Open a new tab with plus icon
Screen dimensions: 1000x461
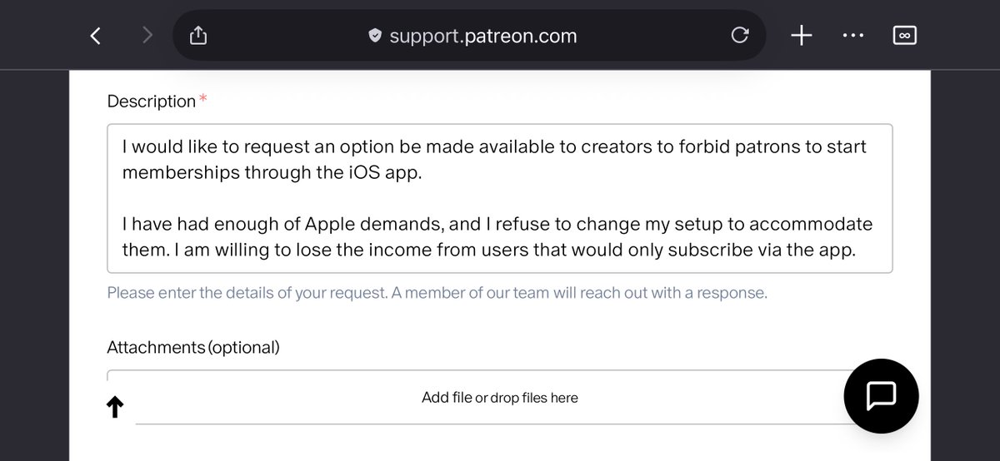[x=801, y=35]
